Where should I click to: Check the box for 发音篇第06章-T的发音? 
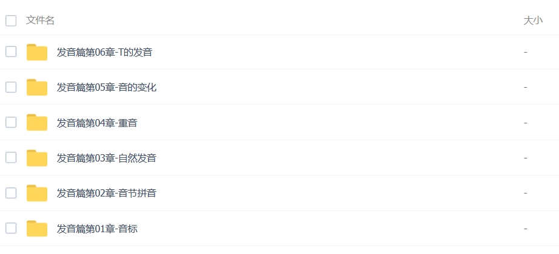[x=11, y=52]
